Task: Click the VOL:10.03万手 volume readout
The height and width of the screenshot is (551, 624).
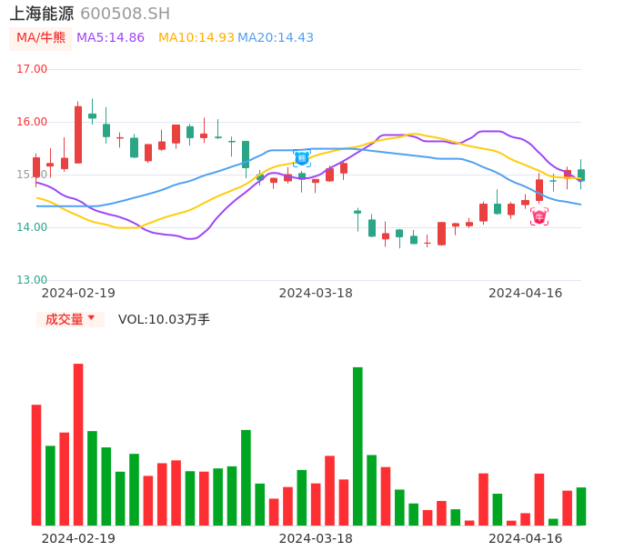Action: click(164, 319)
